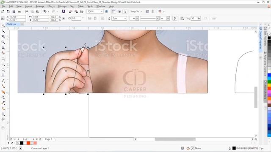Select the Ellipse tool in the toolbox
The height and width of the screenshot is (152, 271).
click(x=3, y=64)
